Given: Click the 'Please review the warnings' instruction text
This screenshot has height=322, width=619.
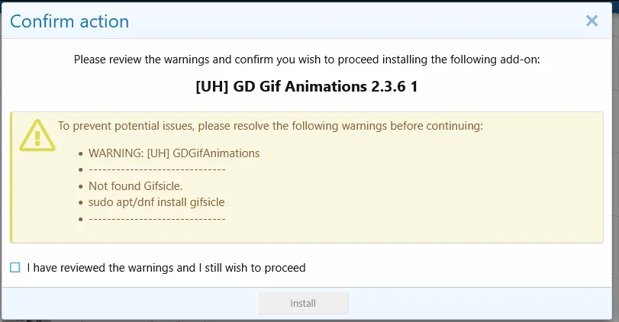Looking at the screenshot, I should pyautogui.click(x=307, y=60).
